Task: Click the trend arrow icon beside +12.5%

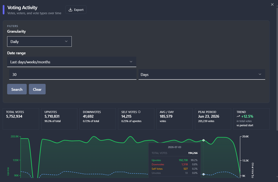Action: [238, 116]
